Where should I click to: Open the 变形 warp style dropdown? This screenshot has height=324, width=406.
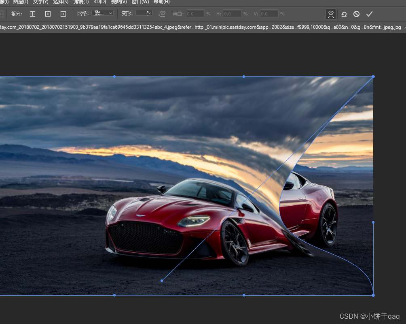click(x=144, y=13)
